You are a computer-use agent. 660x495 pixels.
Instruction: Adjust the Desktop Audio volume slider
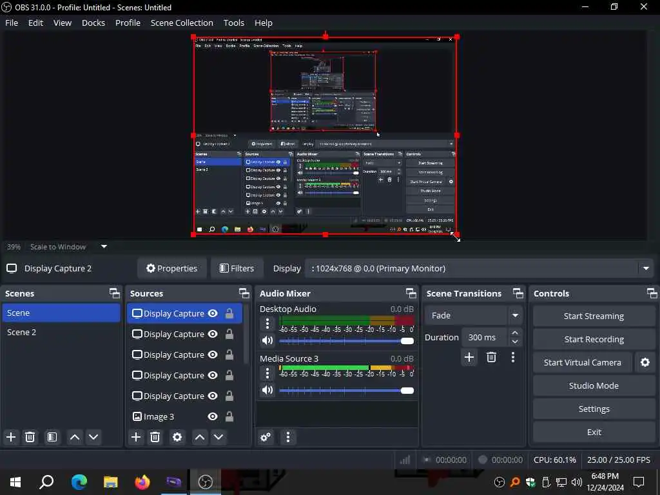(346, 340)
